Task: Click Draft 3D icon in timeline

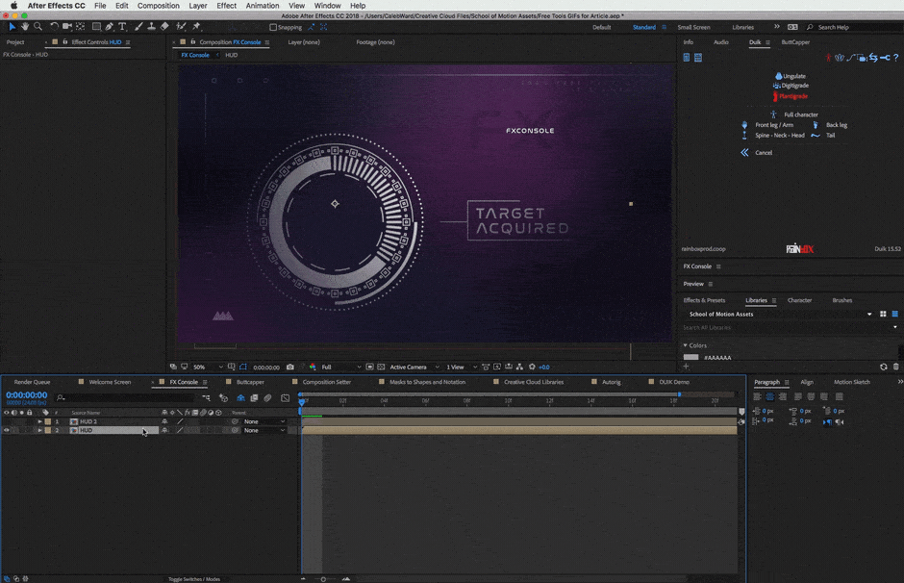Action: coord(224,398)
